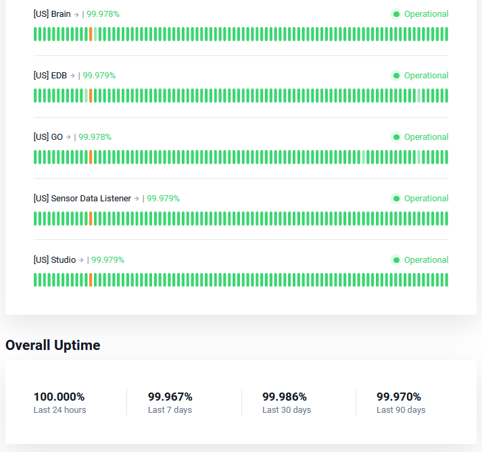The width and height of the screenshot is (482, 452).
Task: Open the [US] Sensor Data Listener link
Action: click(82, 199)
